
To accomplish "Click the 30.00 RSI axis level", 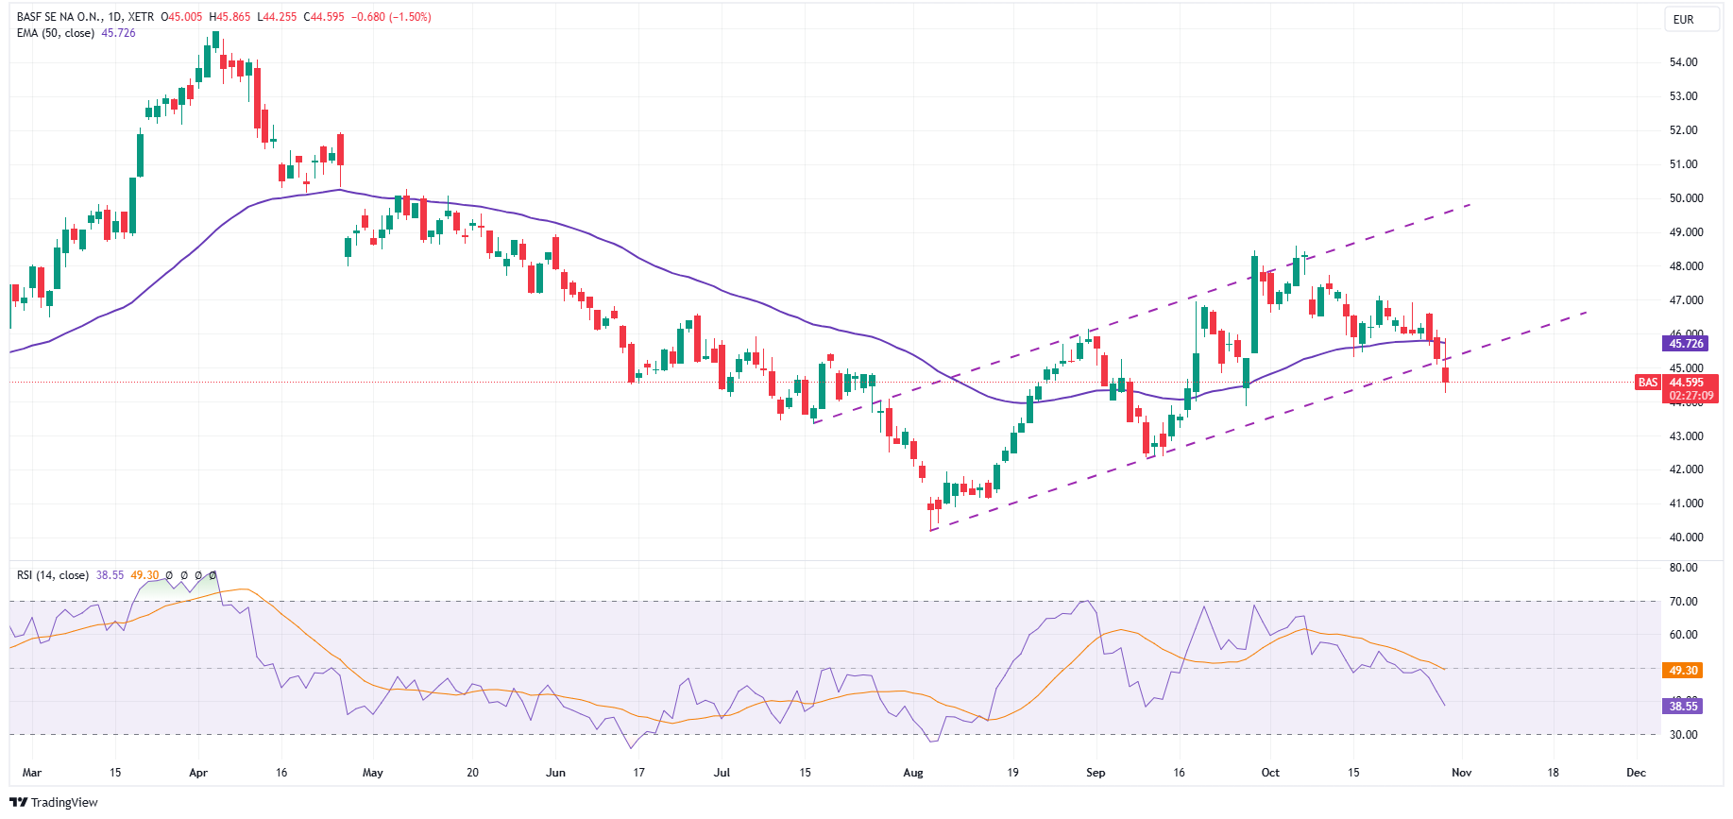I will 1684,735.
